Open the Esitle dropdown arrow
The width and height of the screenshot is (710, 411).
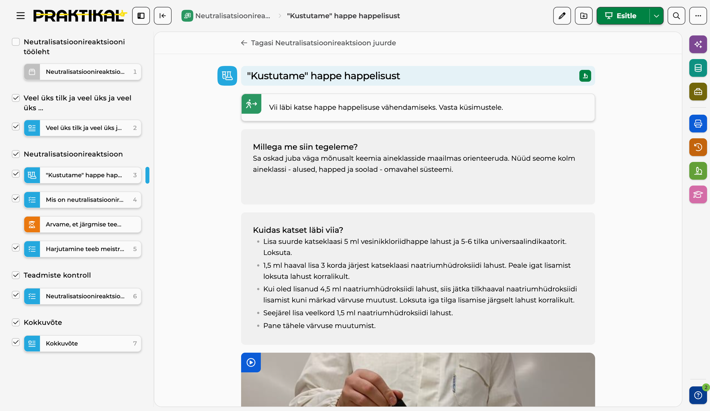[x=656, y=16]
